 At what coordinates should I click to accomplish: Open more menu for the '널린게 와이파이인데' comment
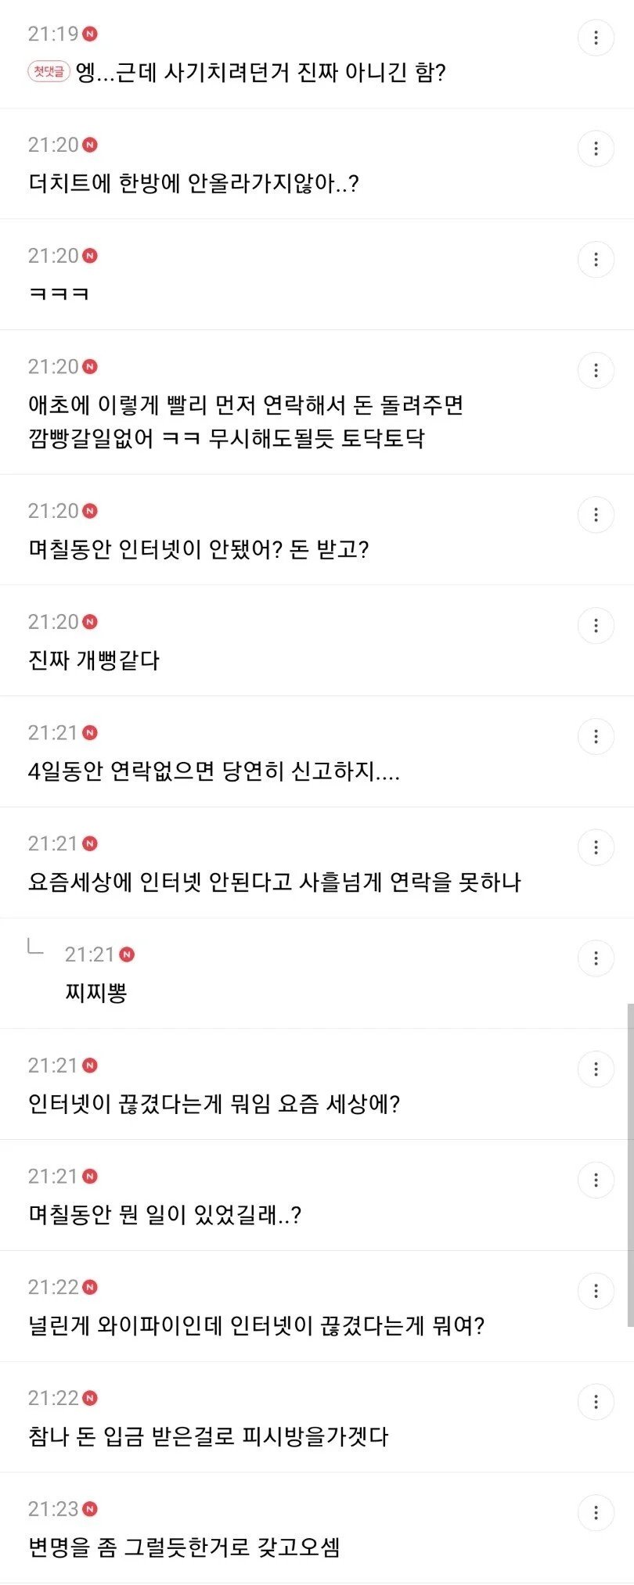point(596,1291)
